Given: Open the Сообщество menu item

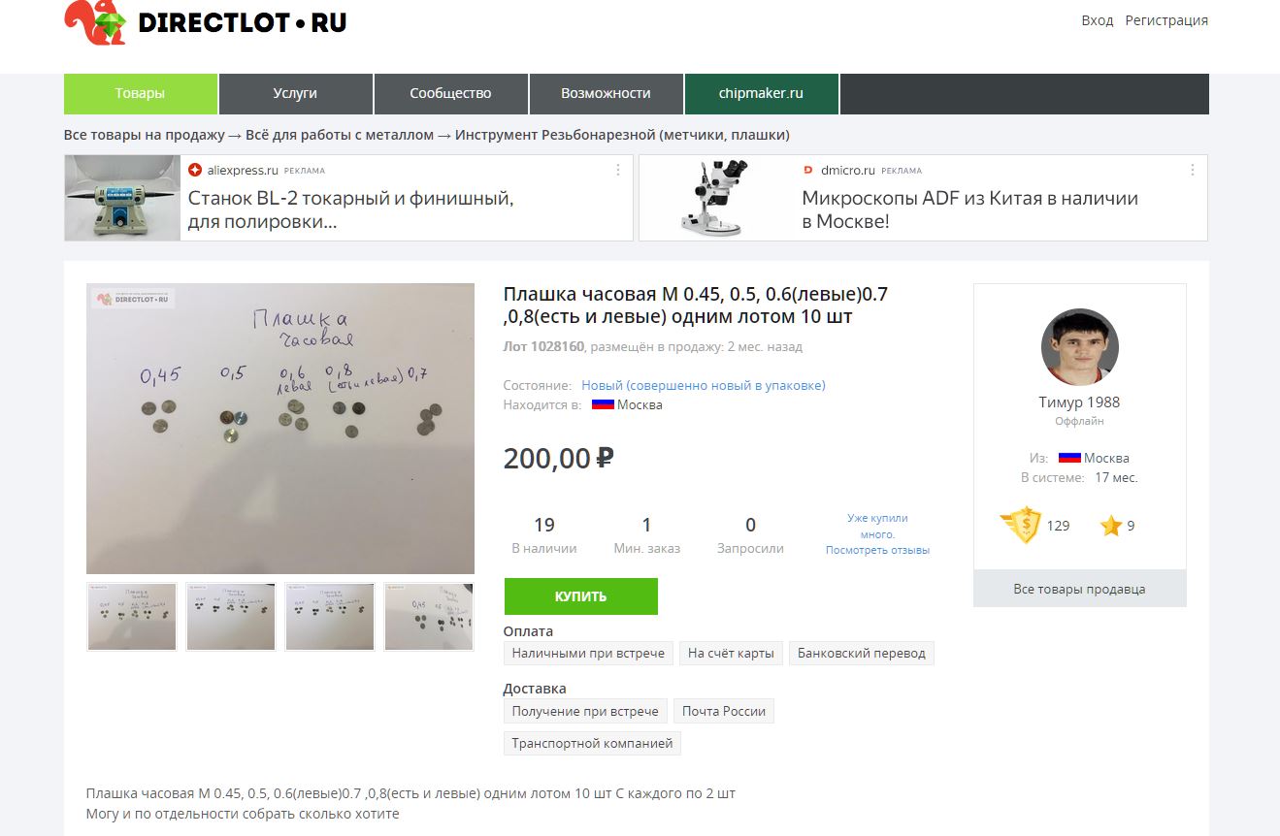Looking at the screenshot, I should pos(450,94).
